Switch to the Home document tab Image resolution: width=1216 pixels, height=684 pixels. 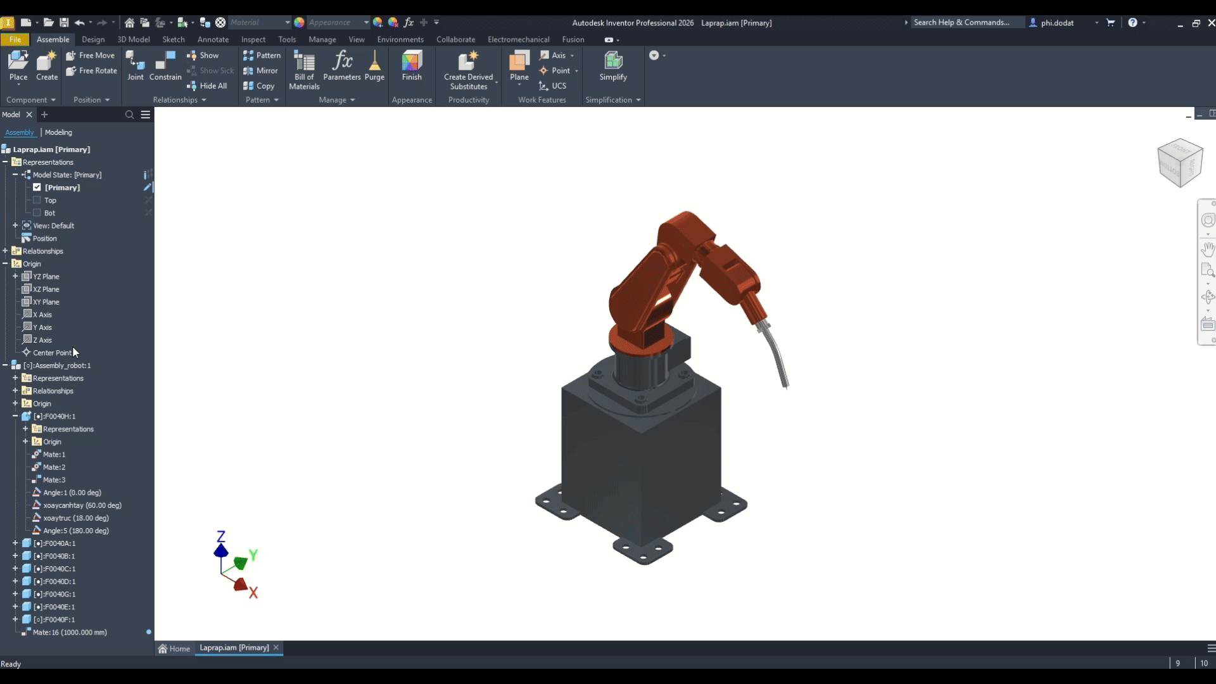point(174,648)
